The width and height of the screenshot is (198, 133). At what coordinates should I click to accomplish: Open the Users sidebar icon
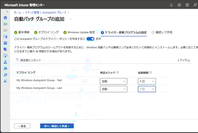tap(5, 62)
